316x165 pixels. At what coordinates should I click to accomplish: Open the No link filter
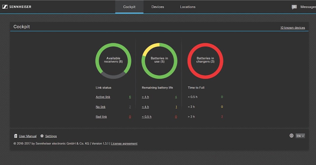[x=100, y=107]
